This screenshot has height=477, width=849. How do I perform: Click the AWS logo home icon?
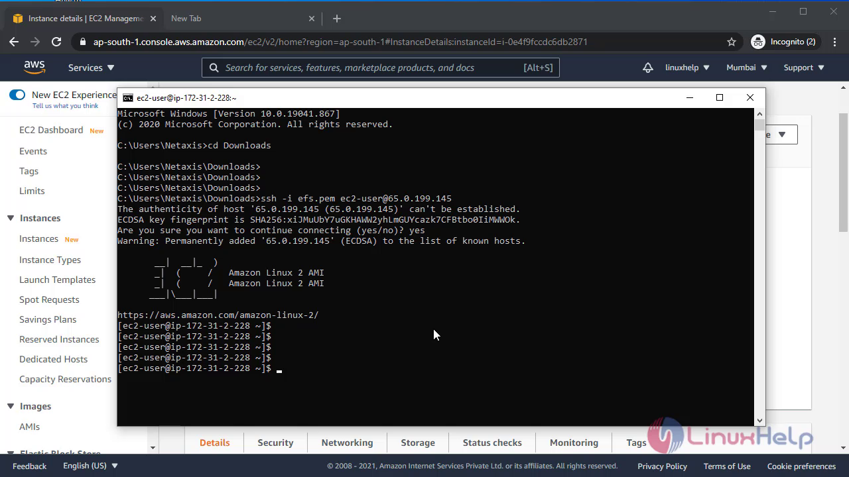point(34,68)
